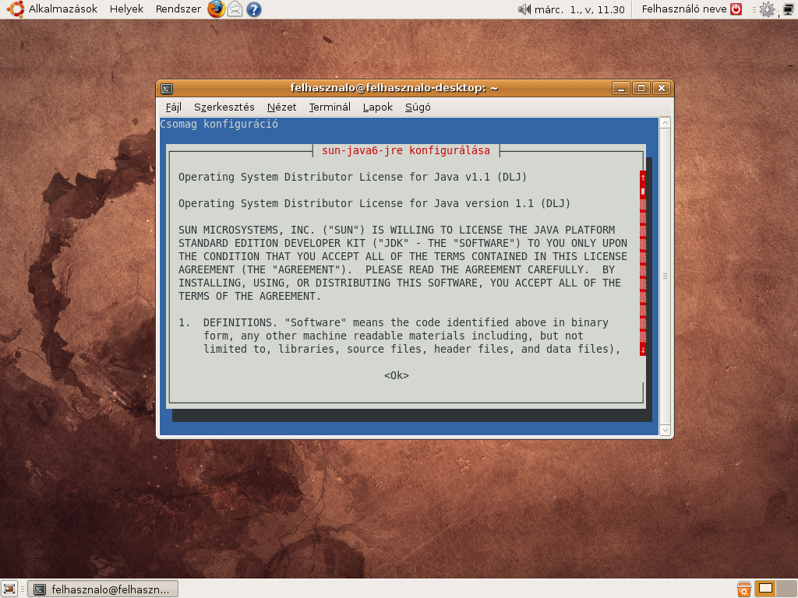Viewport: 798px width, 598px height.
Task: Click the line starting 'limited to, libraries, source files'
Action: pyautogui.click(x=412, y=349)
